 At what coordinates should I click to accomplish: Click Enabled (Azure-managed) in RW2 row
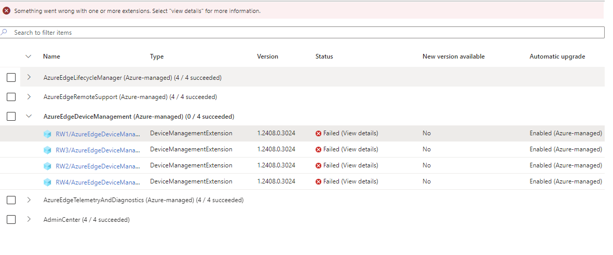click(566, 165)
